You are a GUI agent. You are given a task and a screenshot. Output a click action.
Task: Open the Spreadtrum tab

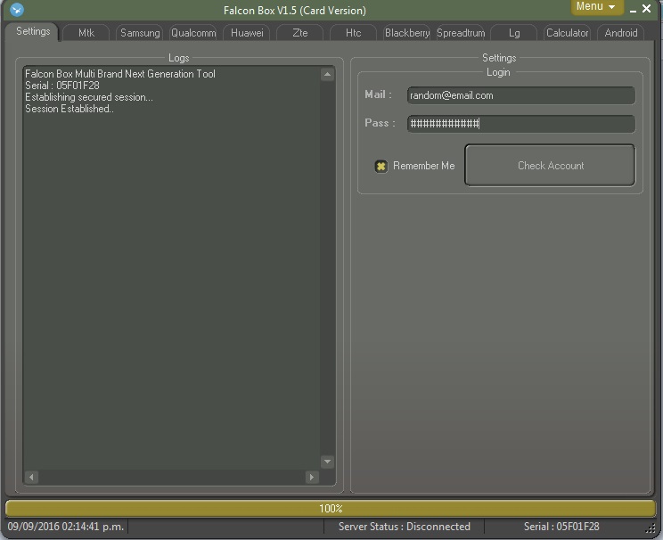(461, 33)
